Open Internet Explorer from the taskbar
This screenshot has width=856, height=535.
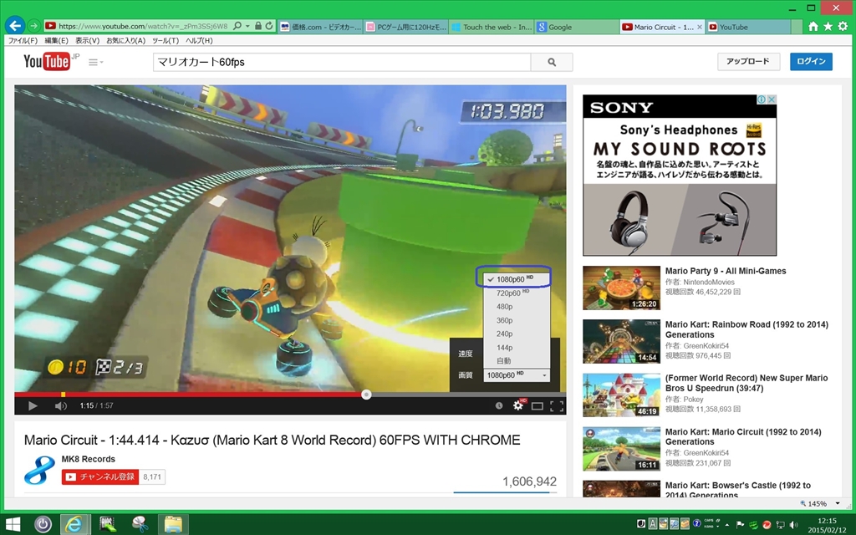[74, 525]
